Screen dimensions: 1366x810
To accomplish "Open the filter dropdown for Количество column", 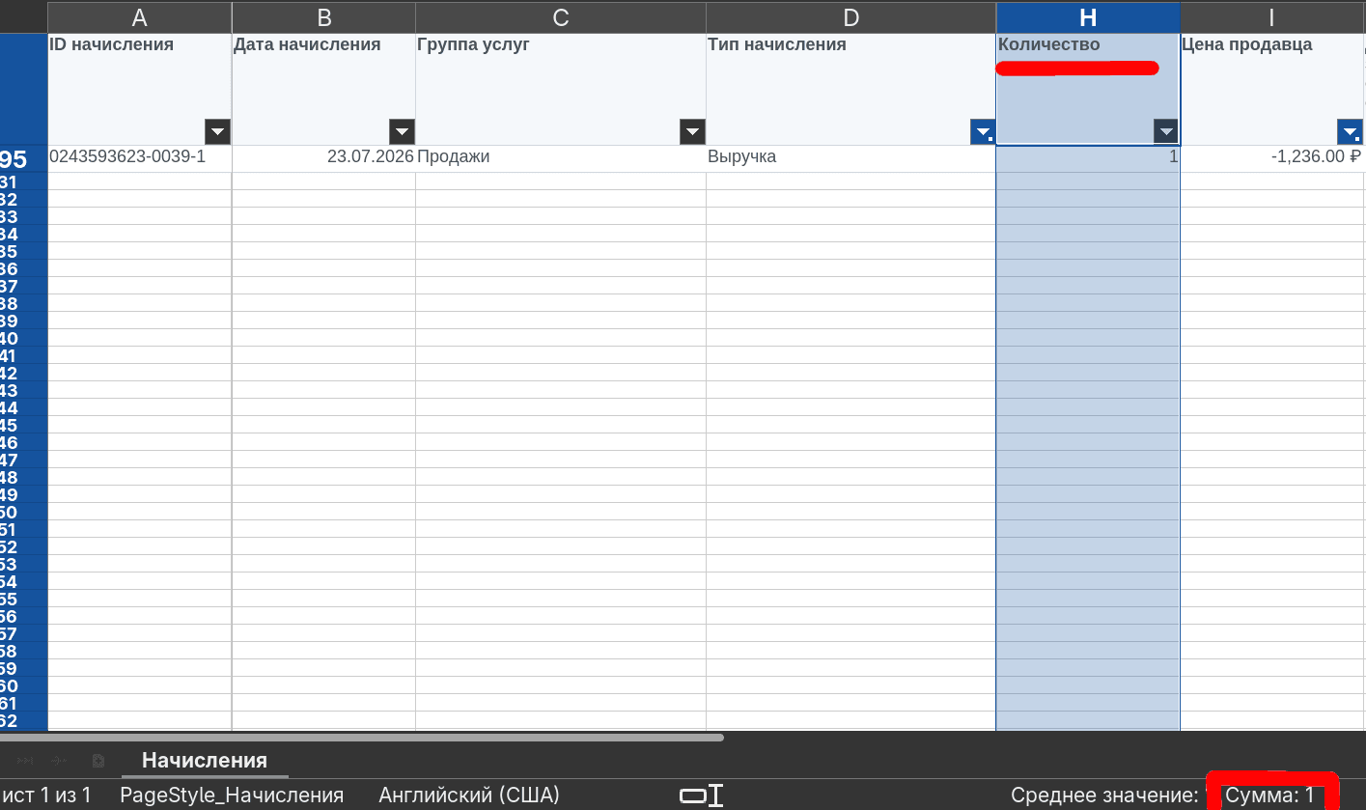I will point(1166,132).
